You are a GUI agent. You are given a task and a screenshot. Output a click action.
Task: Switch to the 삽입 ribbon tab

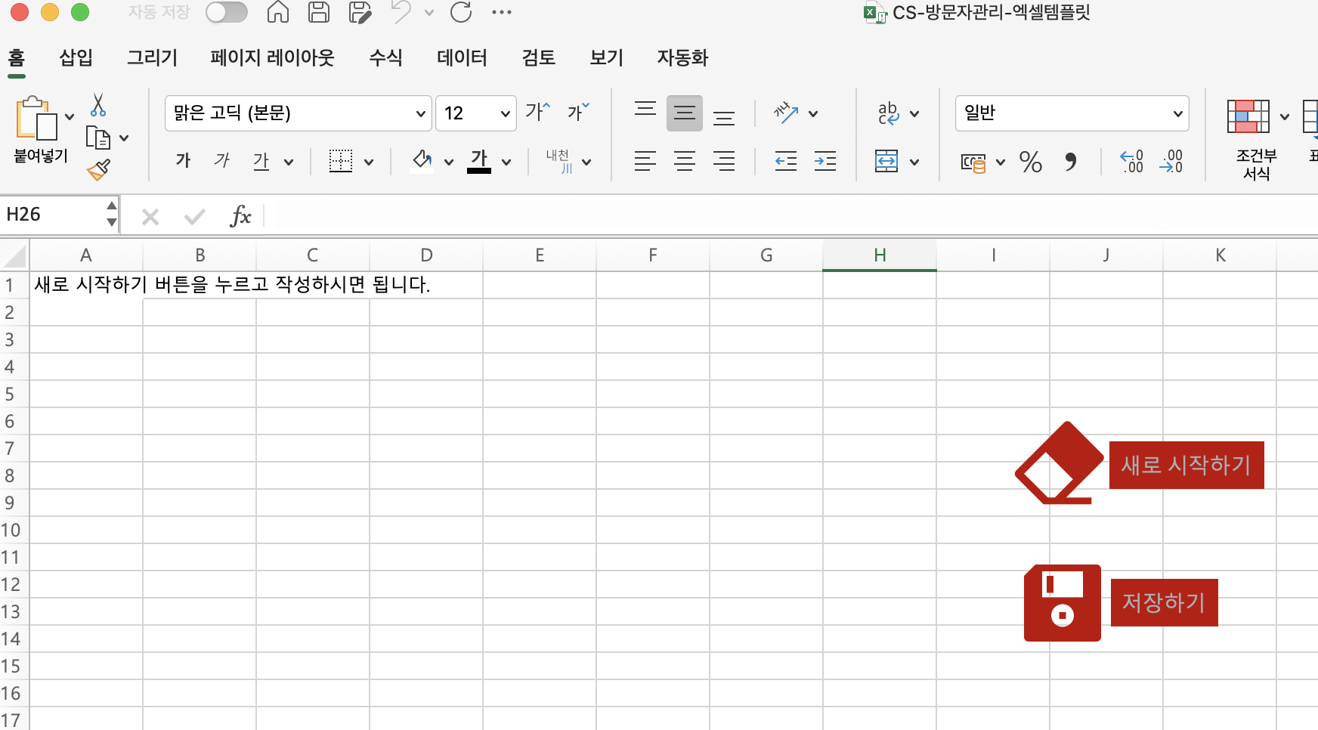pyautogui.click(x=76, y=57)
